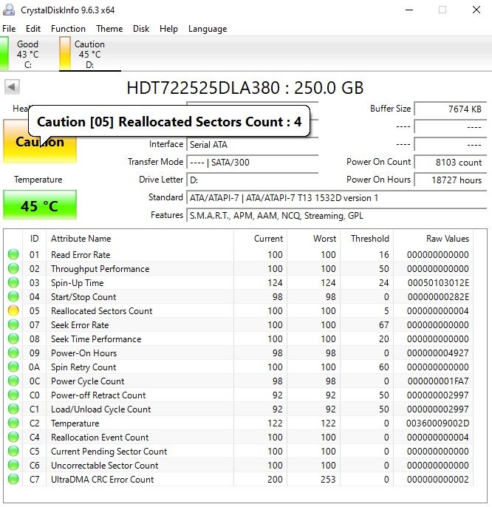Click raw value 00050103012E of Spin-Up Time

tap(438, 282)
